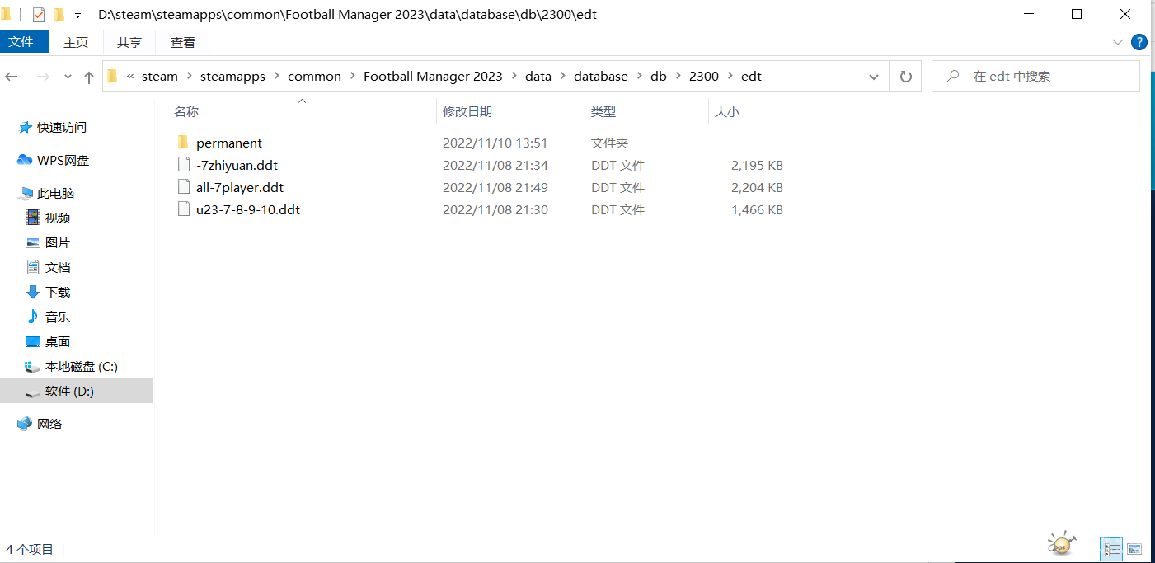The image size is (1155, 563).
Task: Switch to large icons view in status bar
Action: (x=1134, y=549)
